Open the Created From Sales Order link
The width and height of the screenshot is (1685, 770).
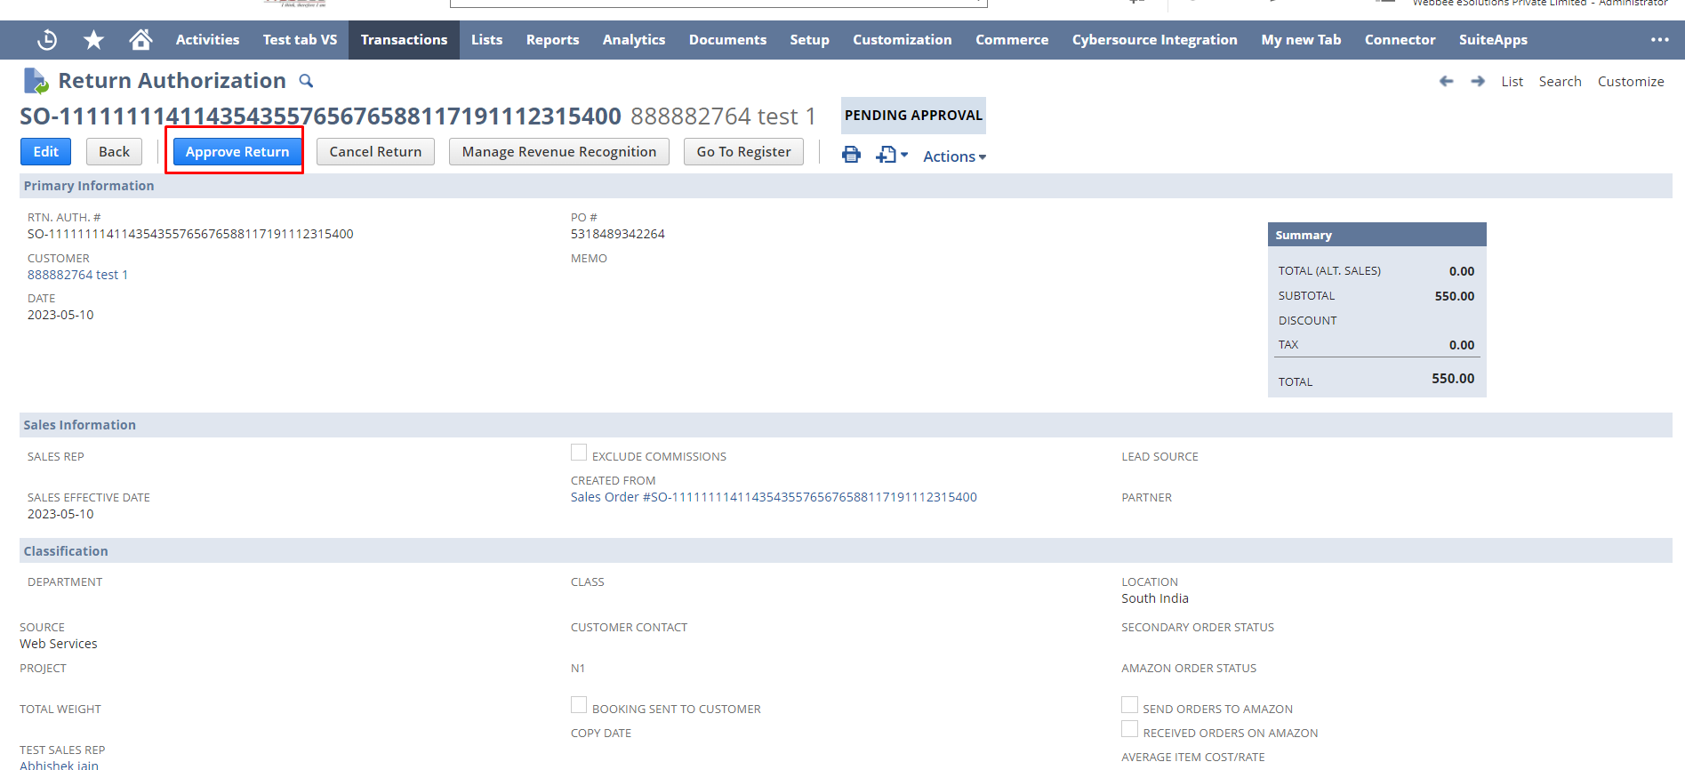773,497
